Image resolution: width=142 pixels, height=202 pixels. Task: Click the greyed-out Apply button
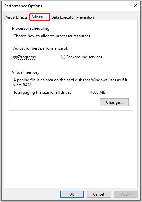click(x=126, y=194)
